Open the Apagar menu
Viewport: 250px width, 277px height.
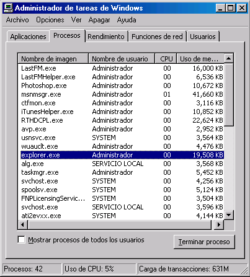tap(99, 20)
